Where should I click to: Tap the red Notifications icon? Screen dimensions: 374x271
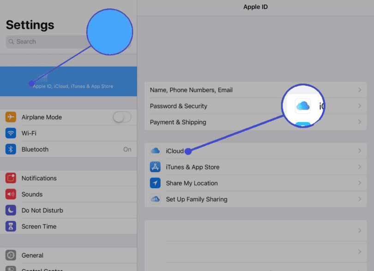coord(11,178)
